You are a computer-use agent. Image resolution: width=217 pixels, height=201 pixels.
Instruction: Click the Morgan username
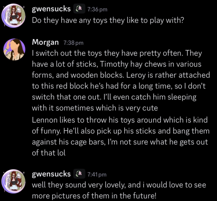[45, 42]
